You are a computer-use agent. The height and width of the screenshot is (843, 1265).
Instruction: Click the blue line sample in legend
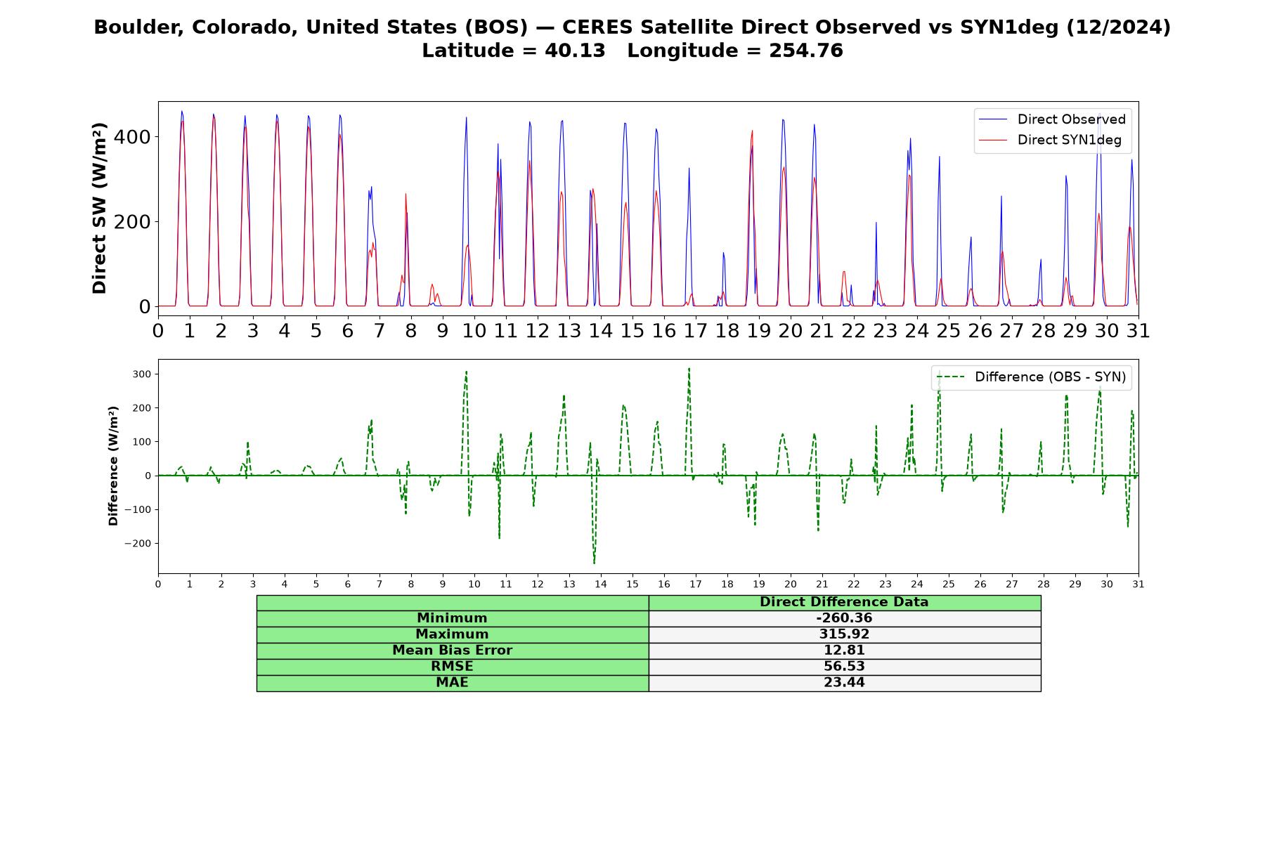pos(992,119)
